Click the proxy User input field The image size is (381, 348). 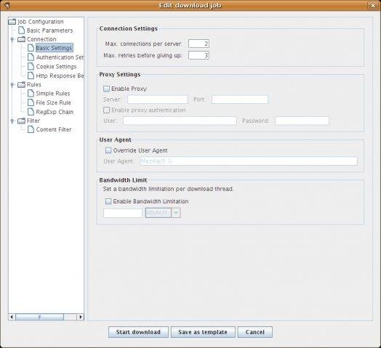click(180, 121)
